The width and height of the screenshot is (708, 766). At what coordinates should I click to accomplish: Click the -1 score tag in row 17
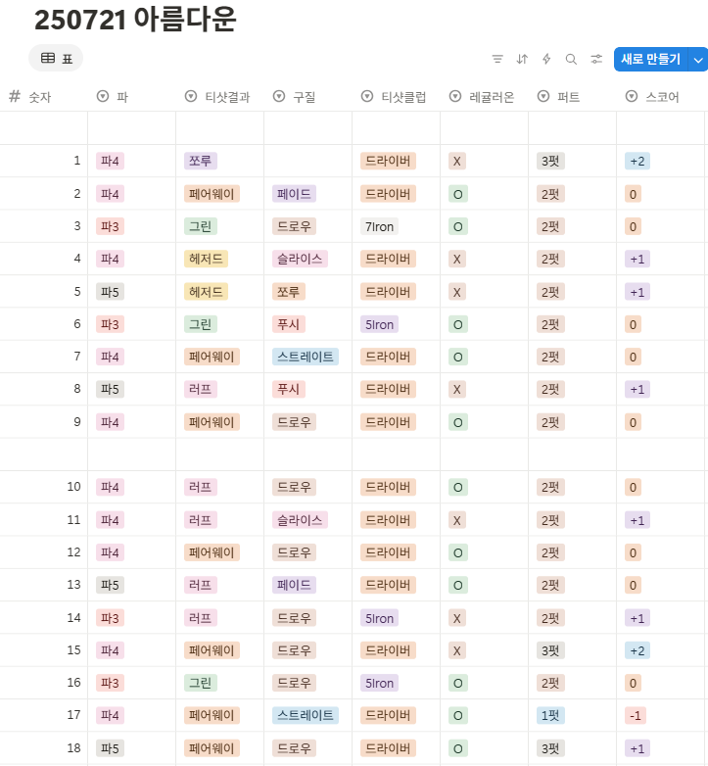click(x=636, y=715)
